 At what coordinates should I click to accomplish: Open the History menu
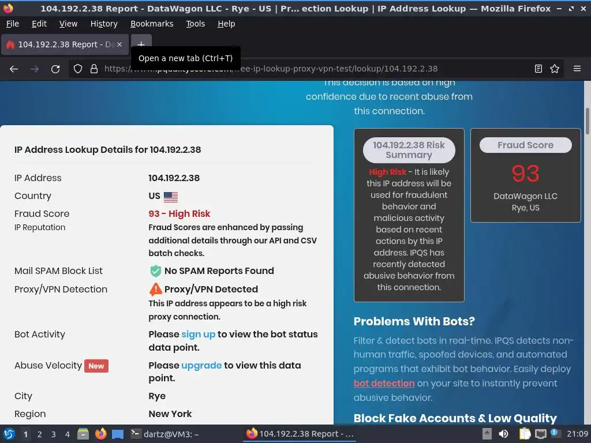coord(104,24)
